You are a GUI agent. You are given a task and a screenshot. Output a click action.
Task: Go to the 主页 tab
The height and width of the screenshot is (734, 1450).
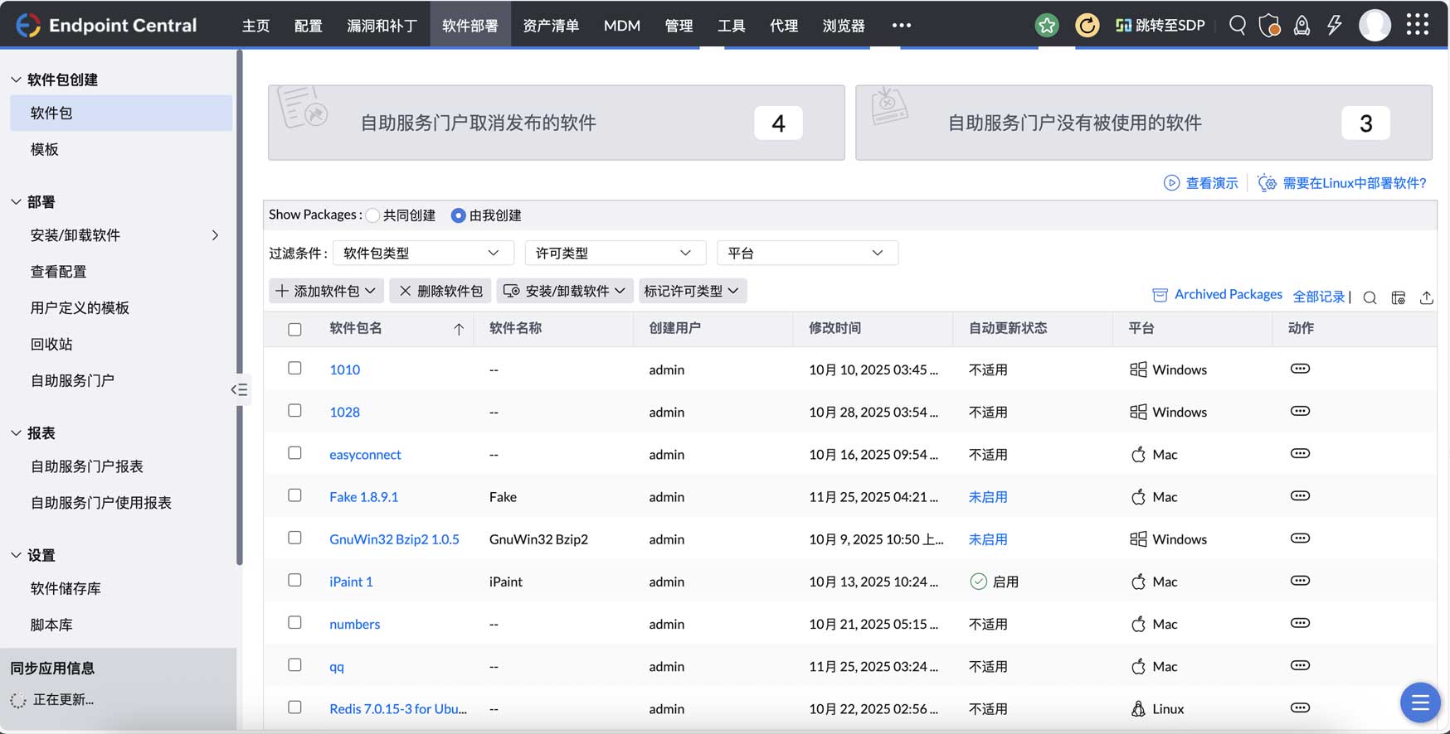click(255, 26)
